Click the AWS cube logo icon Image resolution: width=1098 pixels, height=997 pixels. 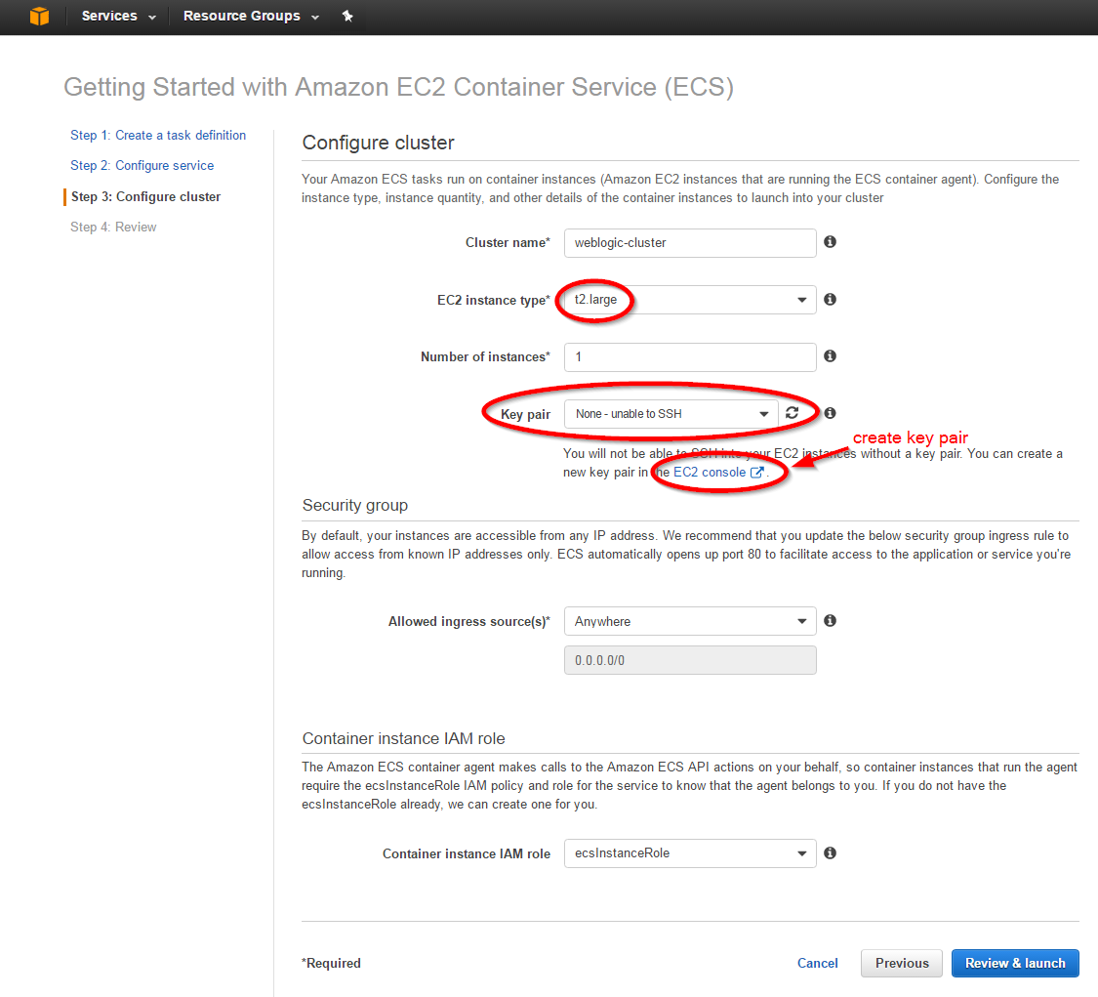point(39,17)
